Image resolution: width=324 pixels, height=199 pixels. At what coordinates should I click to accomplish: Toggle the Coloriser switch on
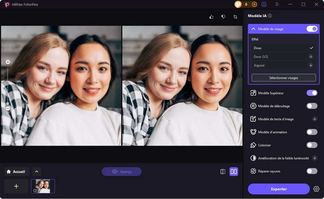tap(311, 145)
